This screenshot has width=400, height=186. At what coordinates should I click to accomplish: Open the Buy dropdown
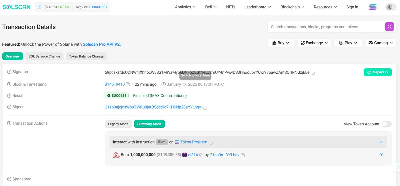pos(281,43)
